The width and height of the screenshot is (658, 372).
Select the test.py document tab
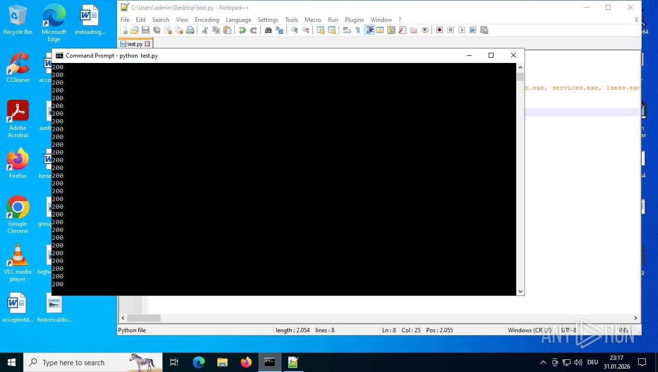click(135, 44)
